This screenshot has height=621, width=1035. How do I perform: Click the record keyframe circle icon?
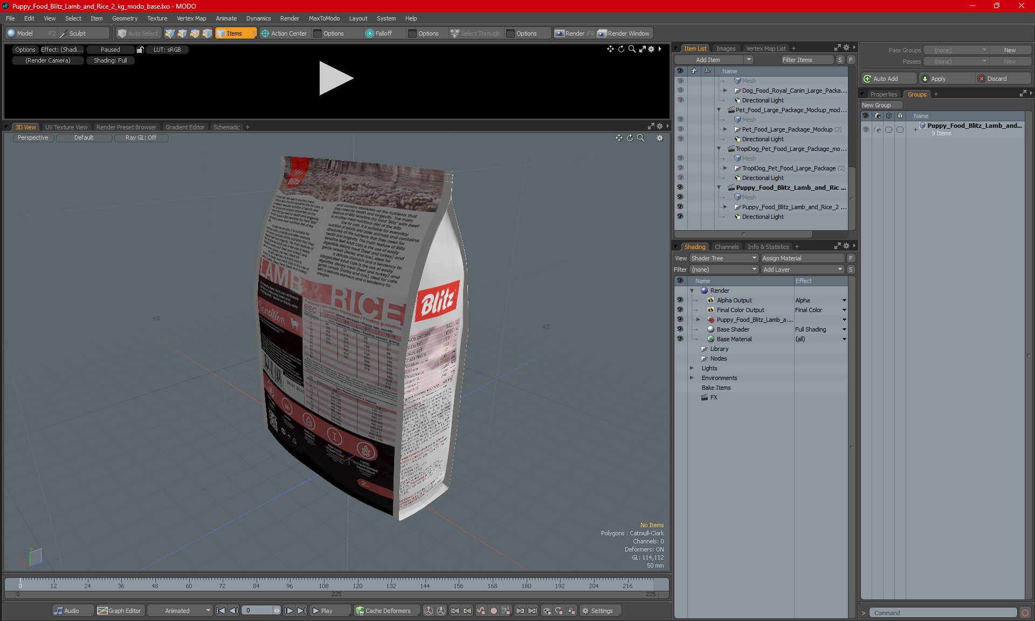493,611
